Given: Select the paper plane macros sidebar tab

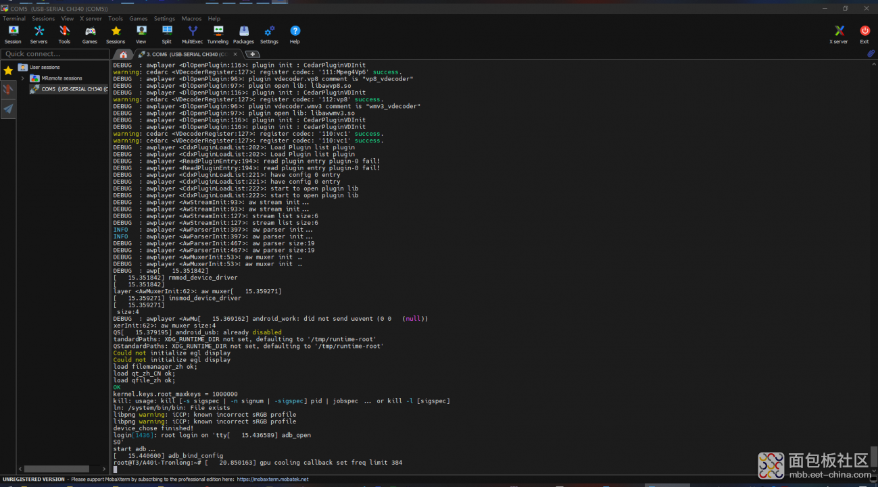Looking at the screenshot, I should point(8,108).
